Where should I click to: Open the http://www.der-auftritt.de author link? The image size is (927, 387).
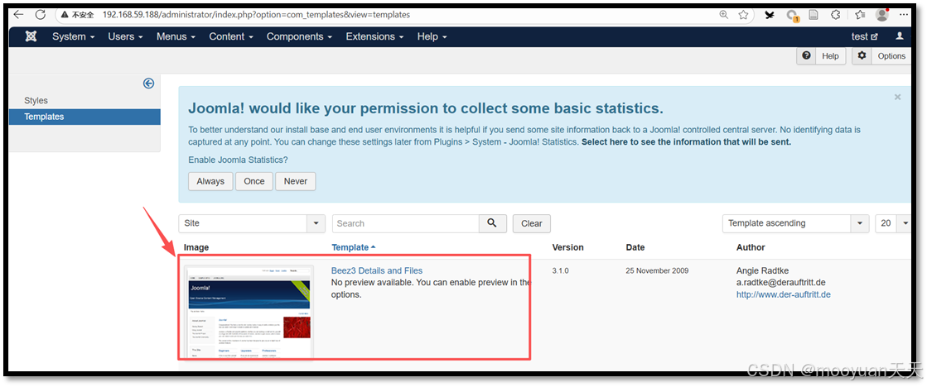784,294
